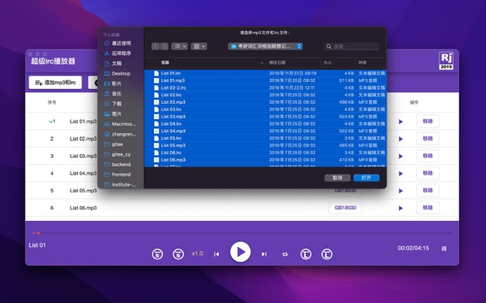The image size is (486, 303).
Task: Click the red progress bar of the player
Action: tap(241, 232)
